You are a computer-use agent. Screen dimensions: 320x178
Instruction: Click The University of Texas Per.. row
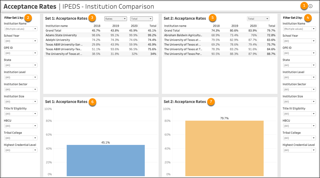[x=220, y=54]
